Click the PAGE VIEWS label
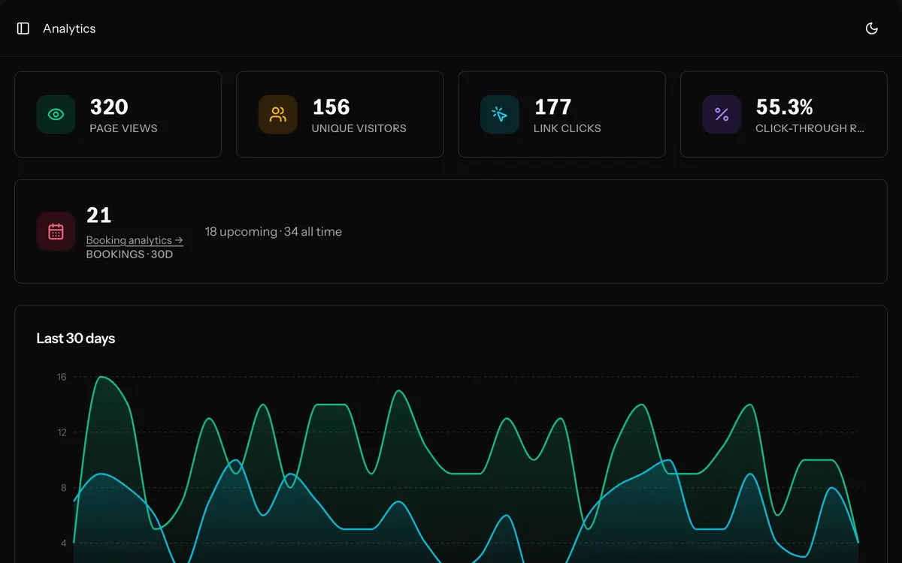 (x=123, y=128)
